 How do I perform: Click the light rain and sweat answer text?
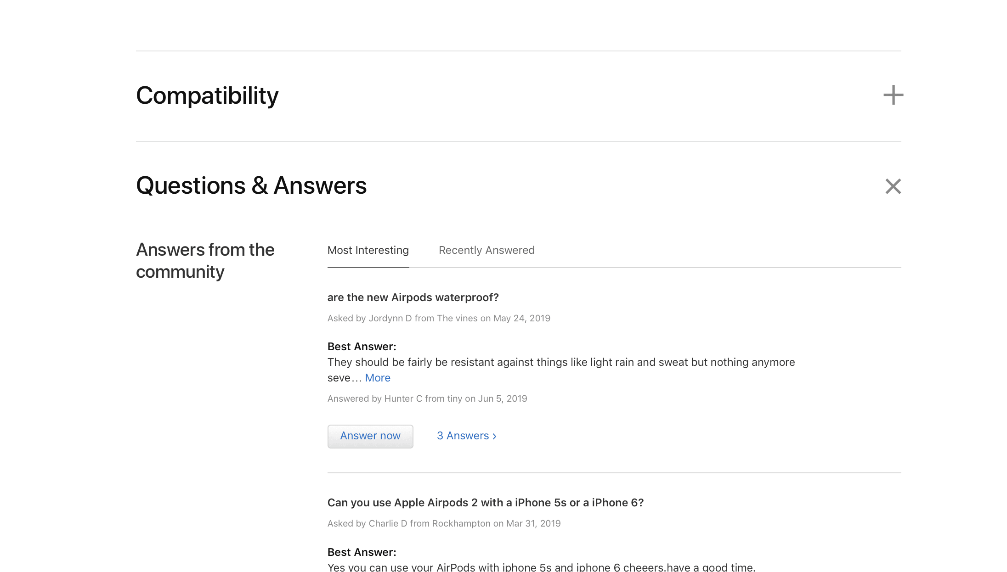561,370
